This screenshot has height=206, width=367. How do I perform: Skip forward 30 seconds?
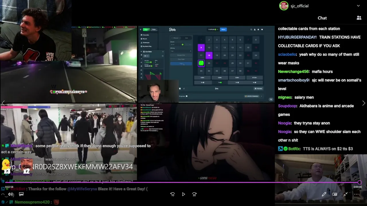click(194, 194)
